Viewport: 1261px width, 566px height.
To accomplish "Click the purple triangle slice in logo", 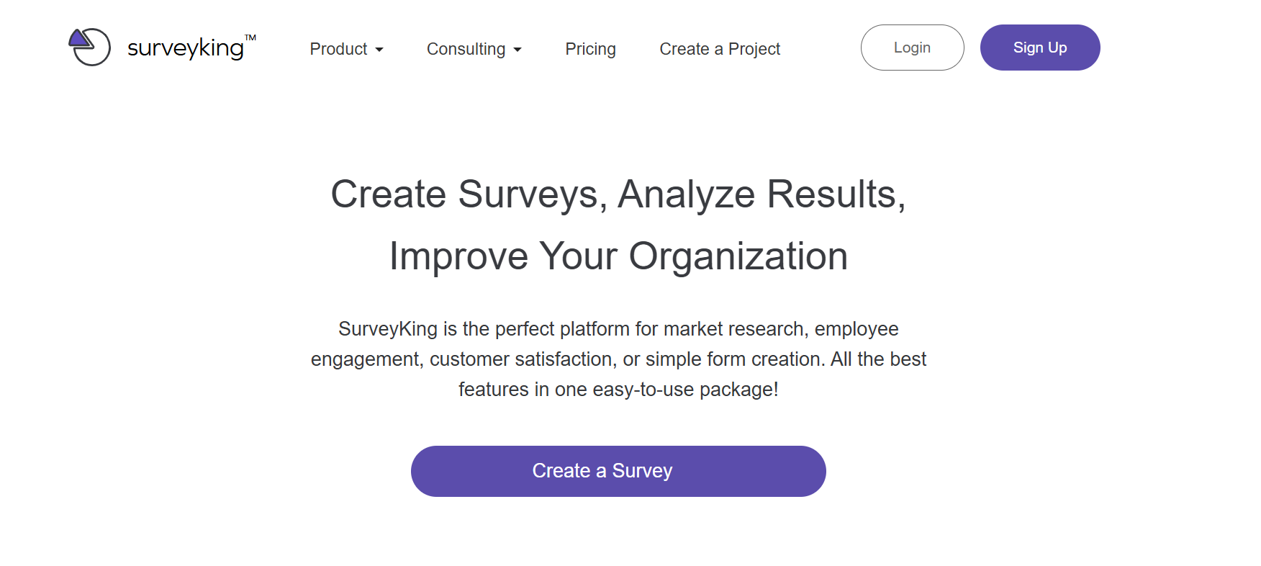I will click(x=80, y=38).
